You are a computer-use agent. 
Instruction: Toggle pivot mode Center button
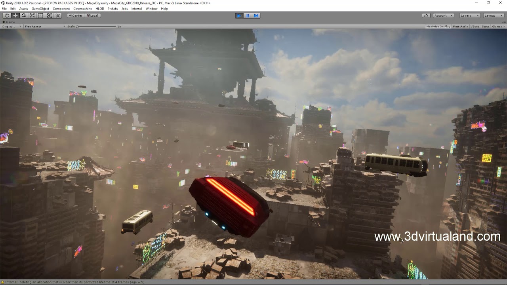coord(75,15)
